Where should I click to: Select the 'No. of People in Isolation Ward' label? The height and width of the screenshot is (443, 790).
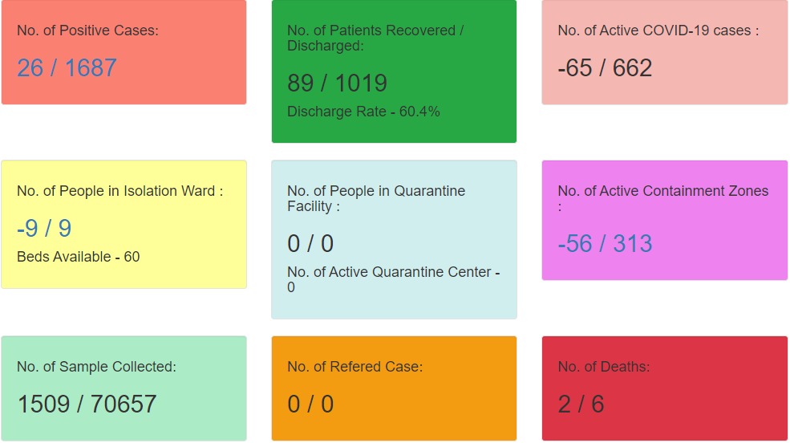tap(120, 191)
